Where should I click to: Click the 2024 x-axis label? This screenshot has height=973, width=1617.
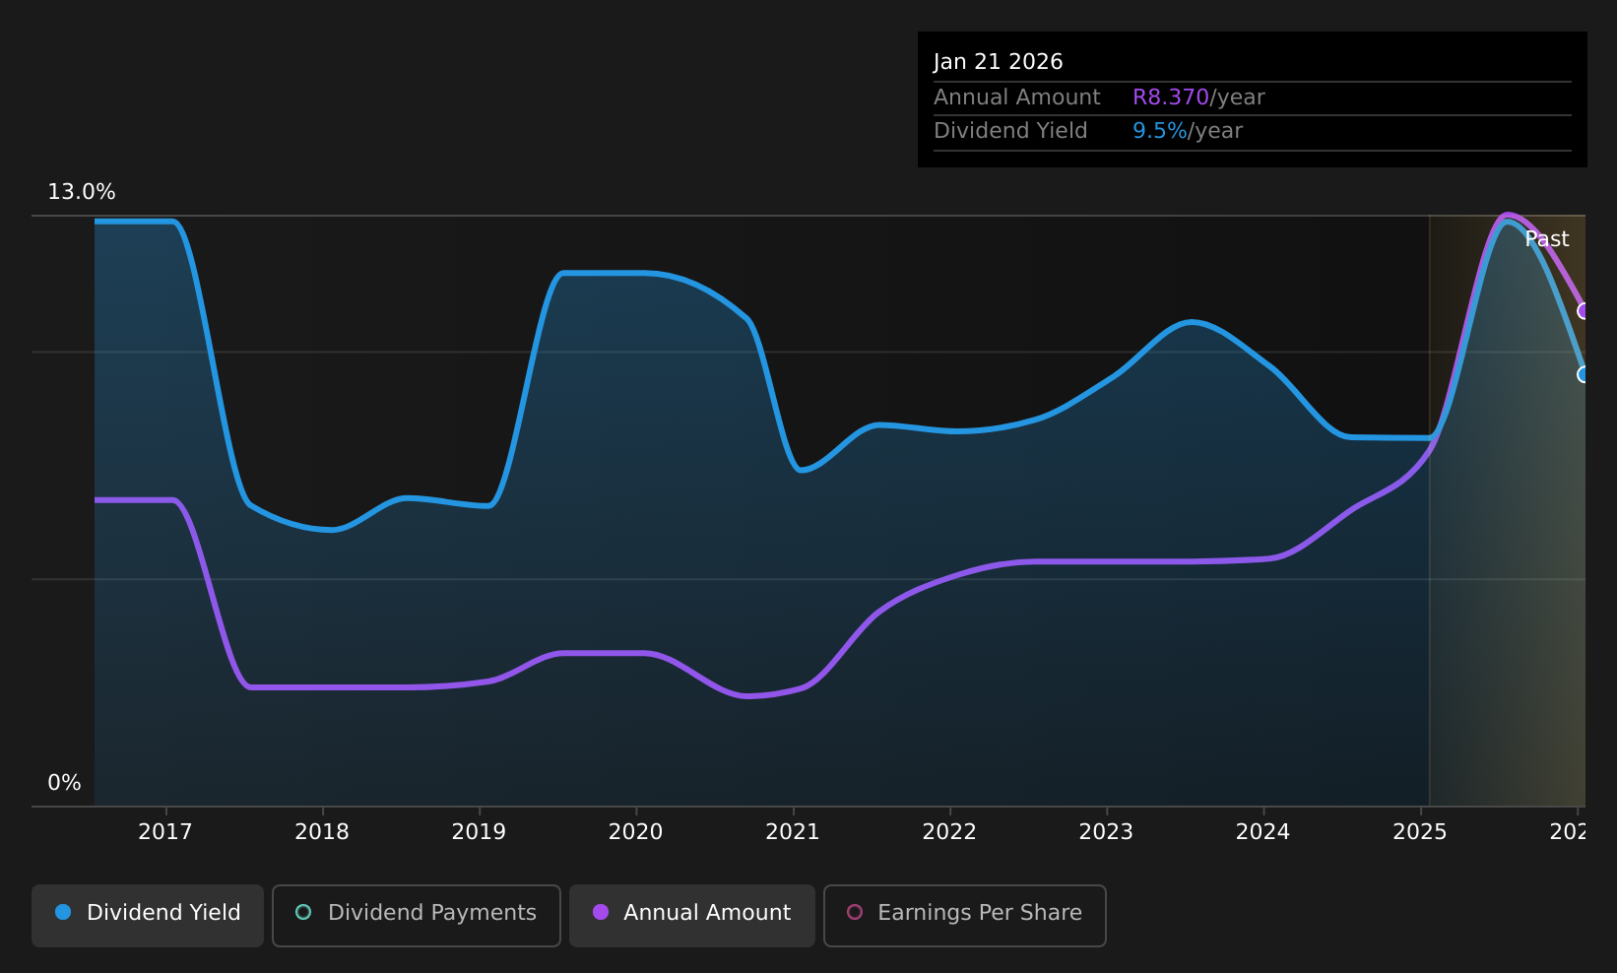pos(1262,832)
